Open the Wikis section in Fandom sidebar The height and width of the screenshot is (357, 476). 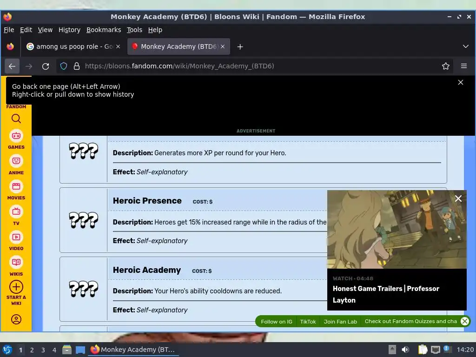pyautogui.click(x=16, y=266)
